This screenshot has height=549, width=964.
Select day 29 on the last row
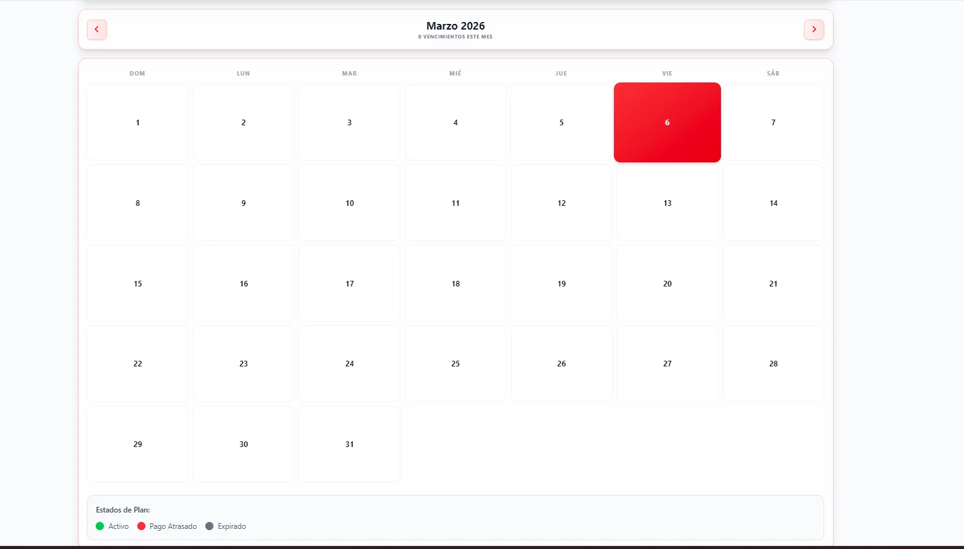pyautogui.click(x=137, y=444)
